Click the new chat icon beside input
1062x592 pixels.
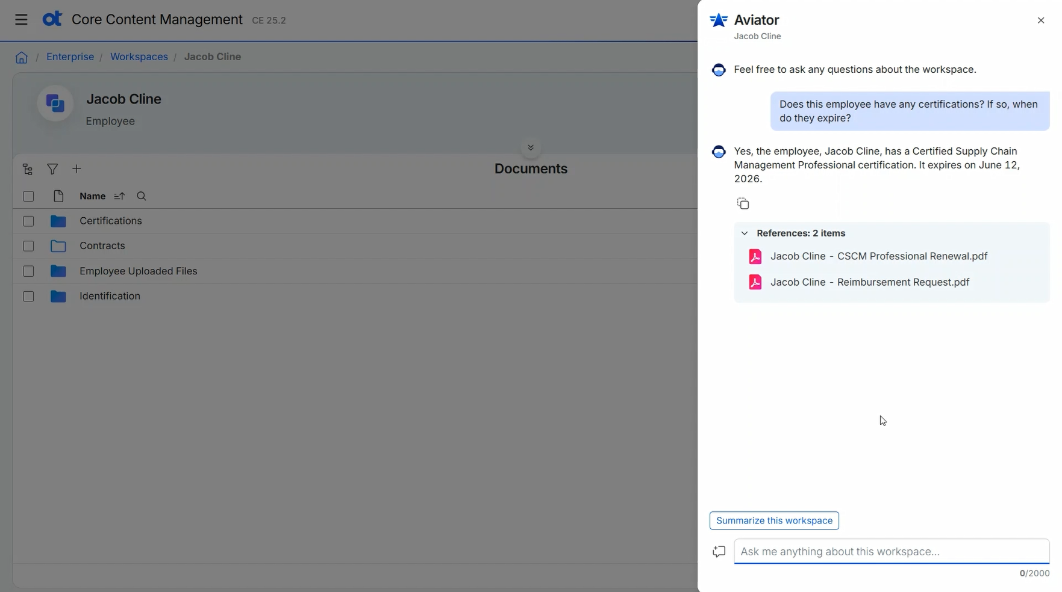point(719,552)
